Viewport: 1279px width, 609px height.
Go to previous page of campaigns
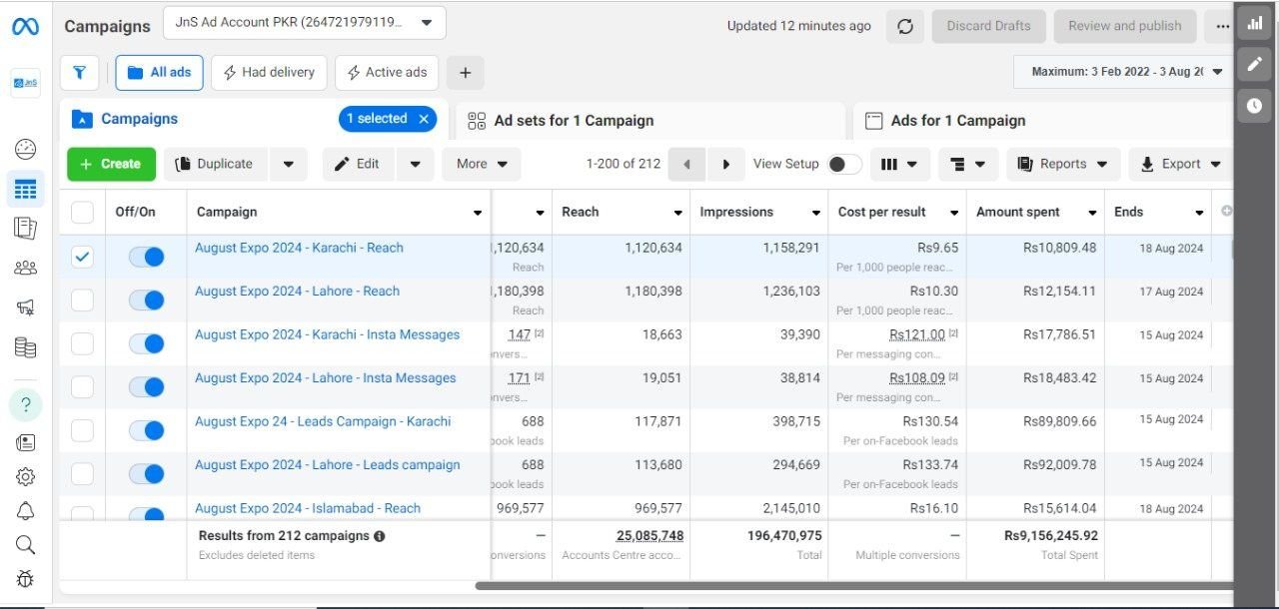[x=686, y=165]
